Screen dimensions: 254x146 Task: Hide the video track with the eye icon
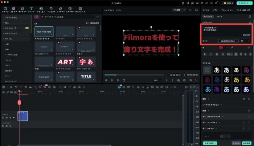14,117
